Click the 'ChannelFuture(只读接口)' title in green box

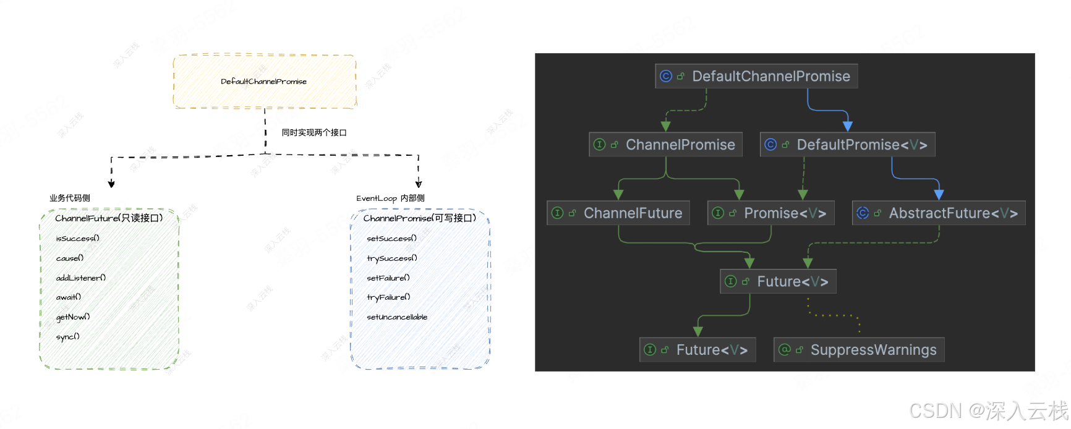pos(109,218)
